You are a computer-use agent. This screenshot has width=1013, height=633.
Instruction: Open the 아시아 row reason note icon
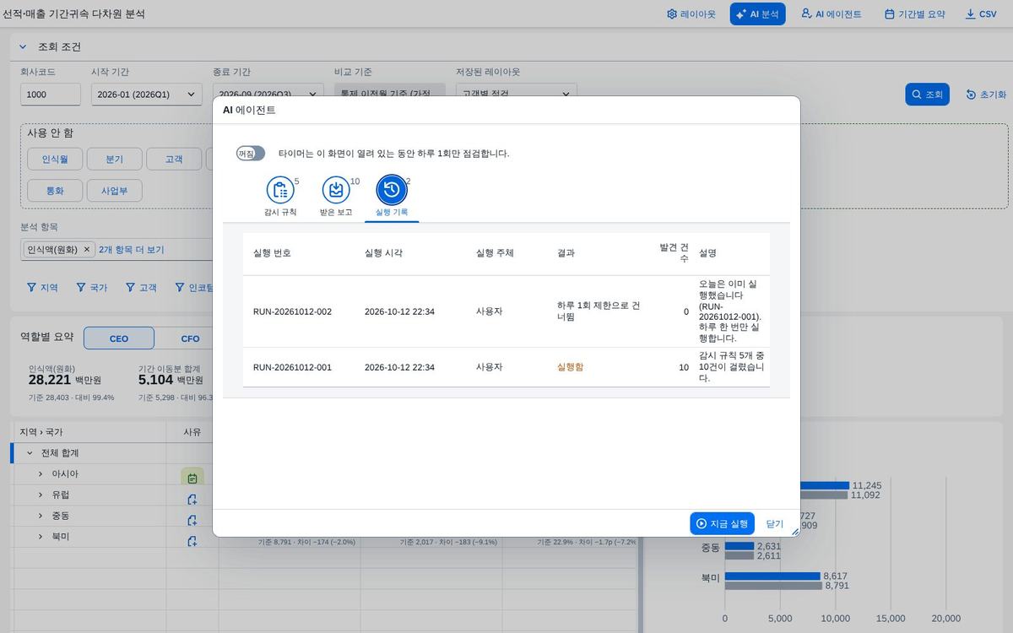(x=192, y=478)
